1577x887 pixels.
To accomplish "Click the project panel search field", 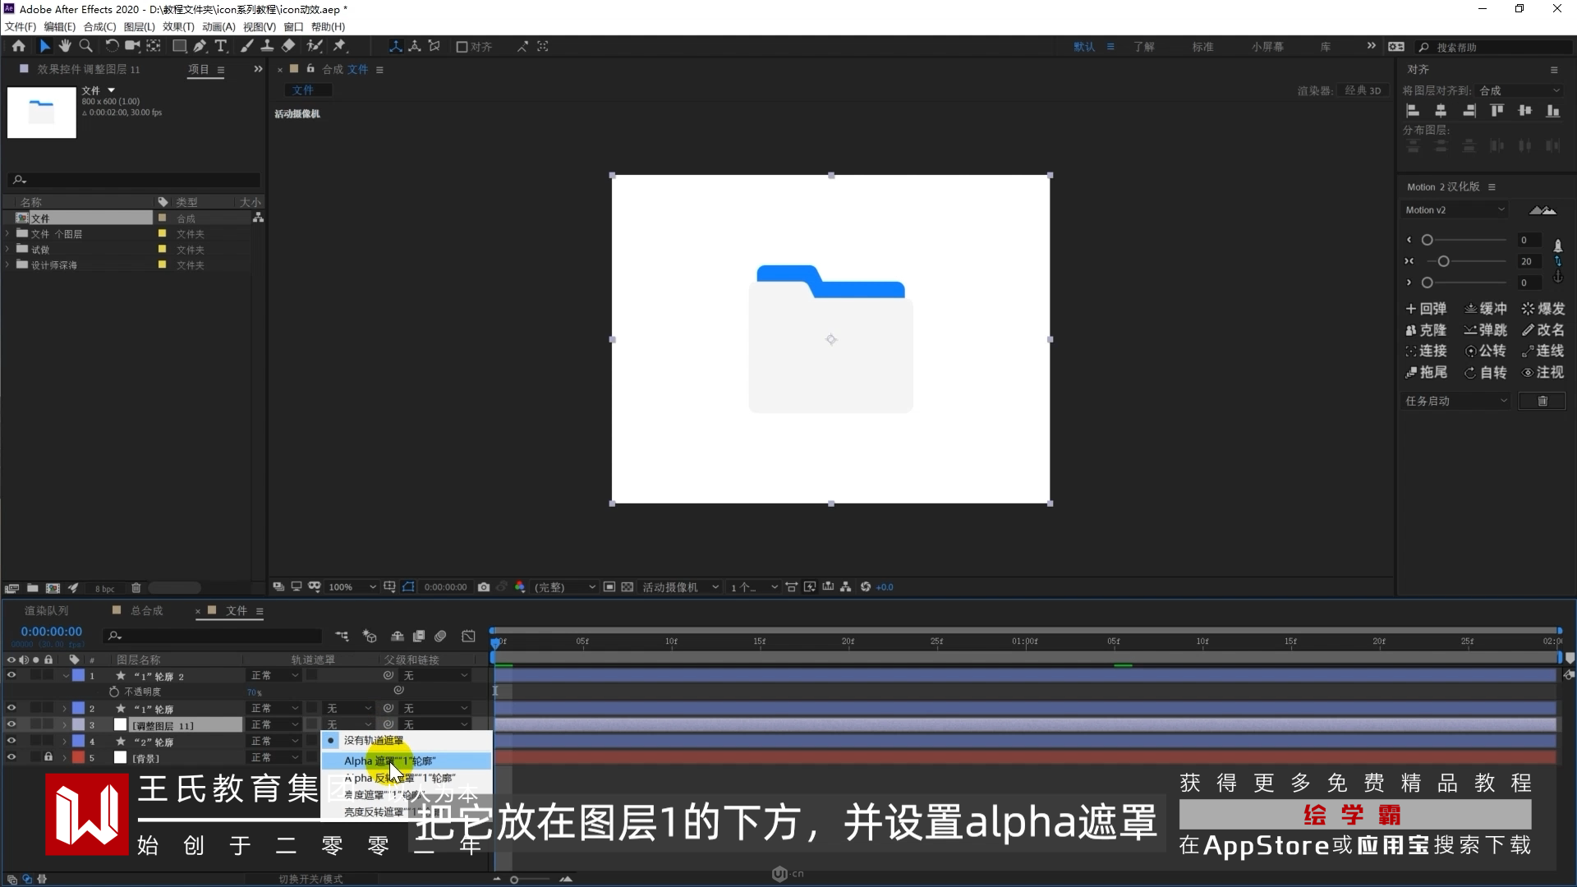I will [x=136, y=180].
